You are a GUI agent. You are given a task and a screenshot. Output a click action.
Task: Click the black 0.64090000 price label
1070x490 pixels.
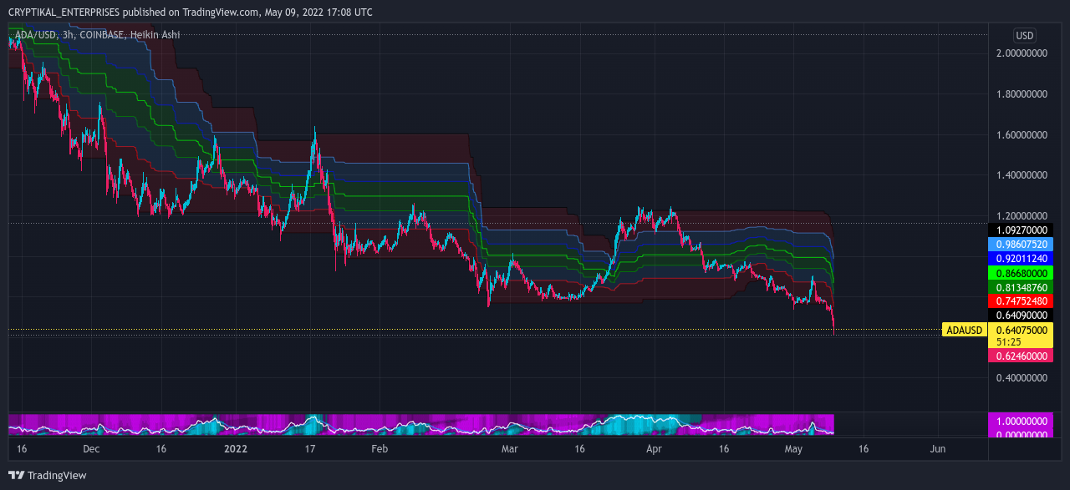(x=1022, y=316)
